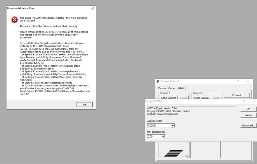Select the Setup tab
This screenshot has height=164, width=257.
pyautogui.click(x=180, y=88)
